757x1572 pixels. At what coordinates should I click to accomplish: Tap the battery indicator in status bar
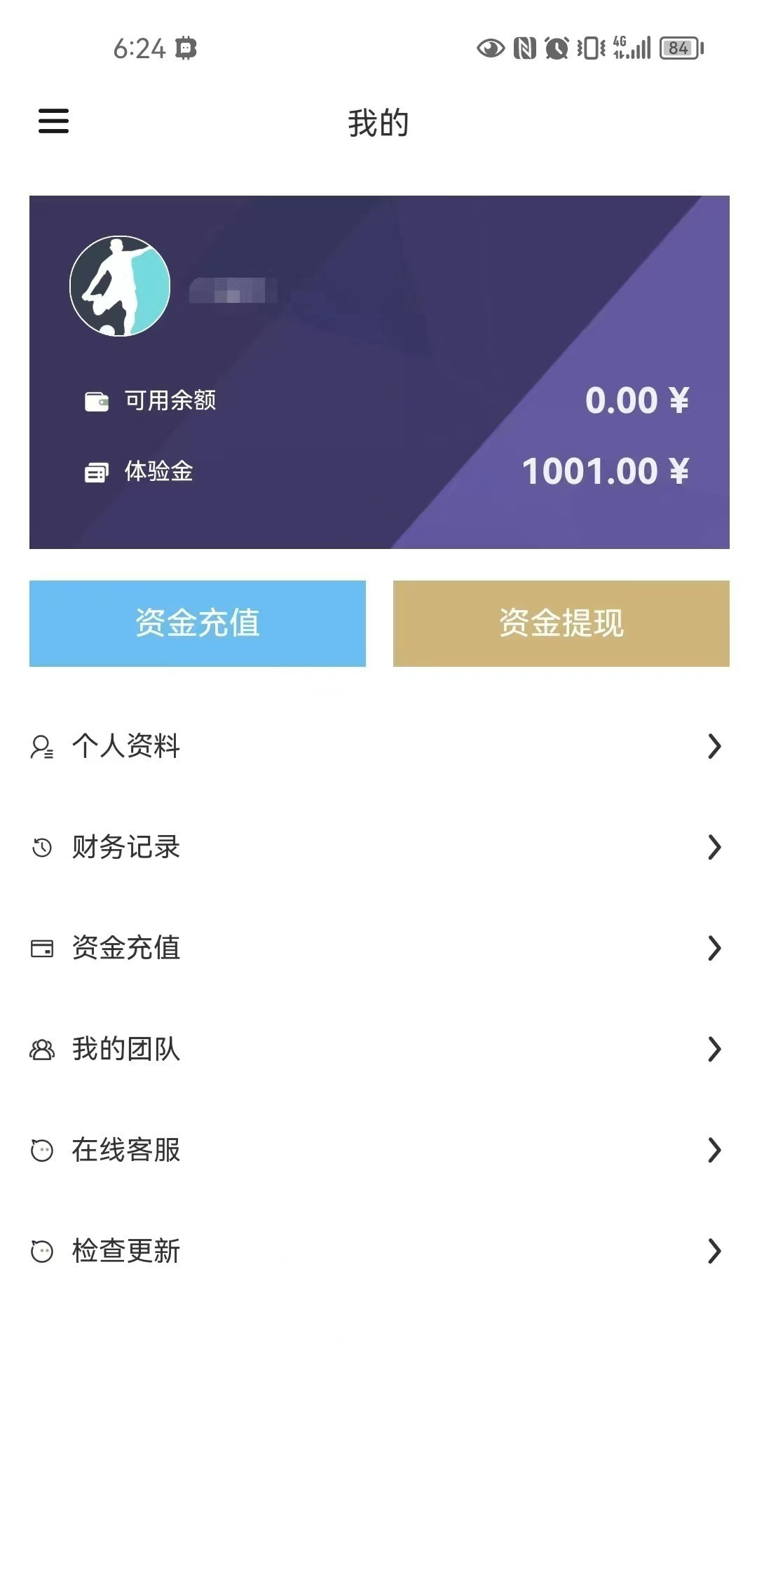[681, 48]
